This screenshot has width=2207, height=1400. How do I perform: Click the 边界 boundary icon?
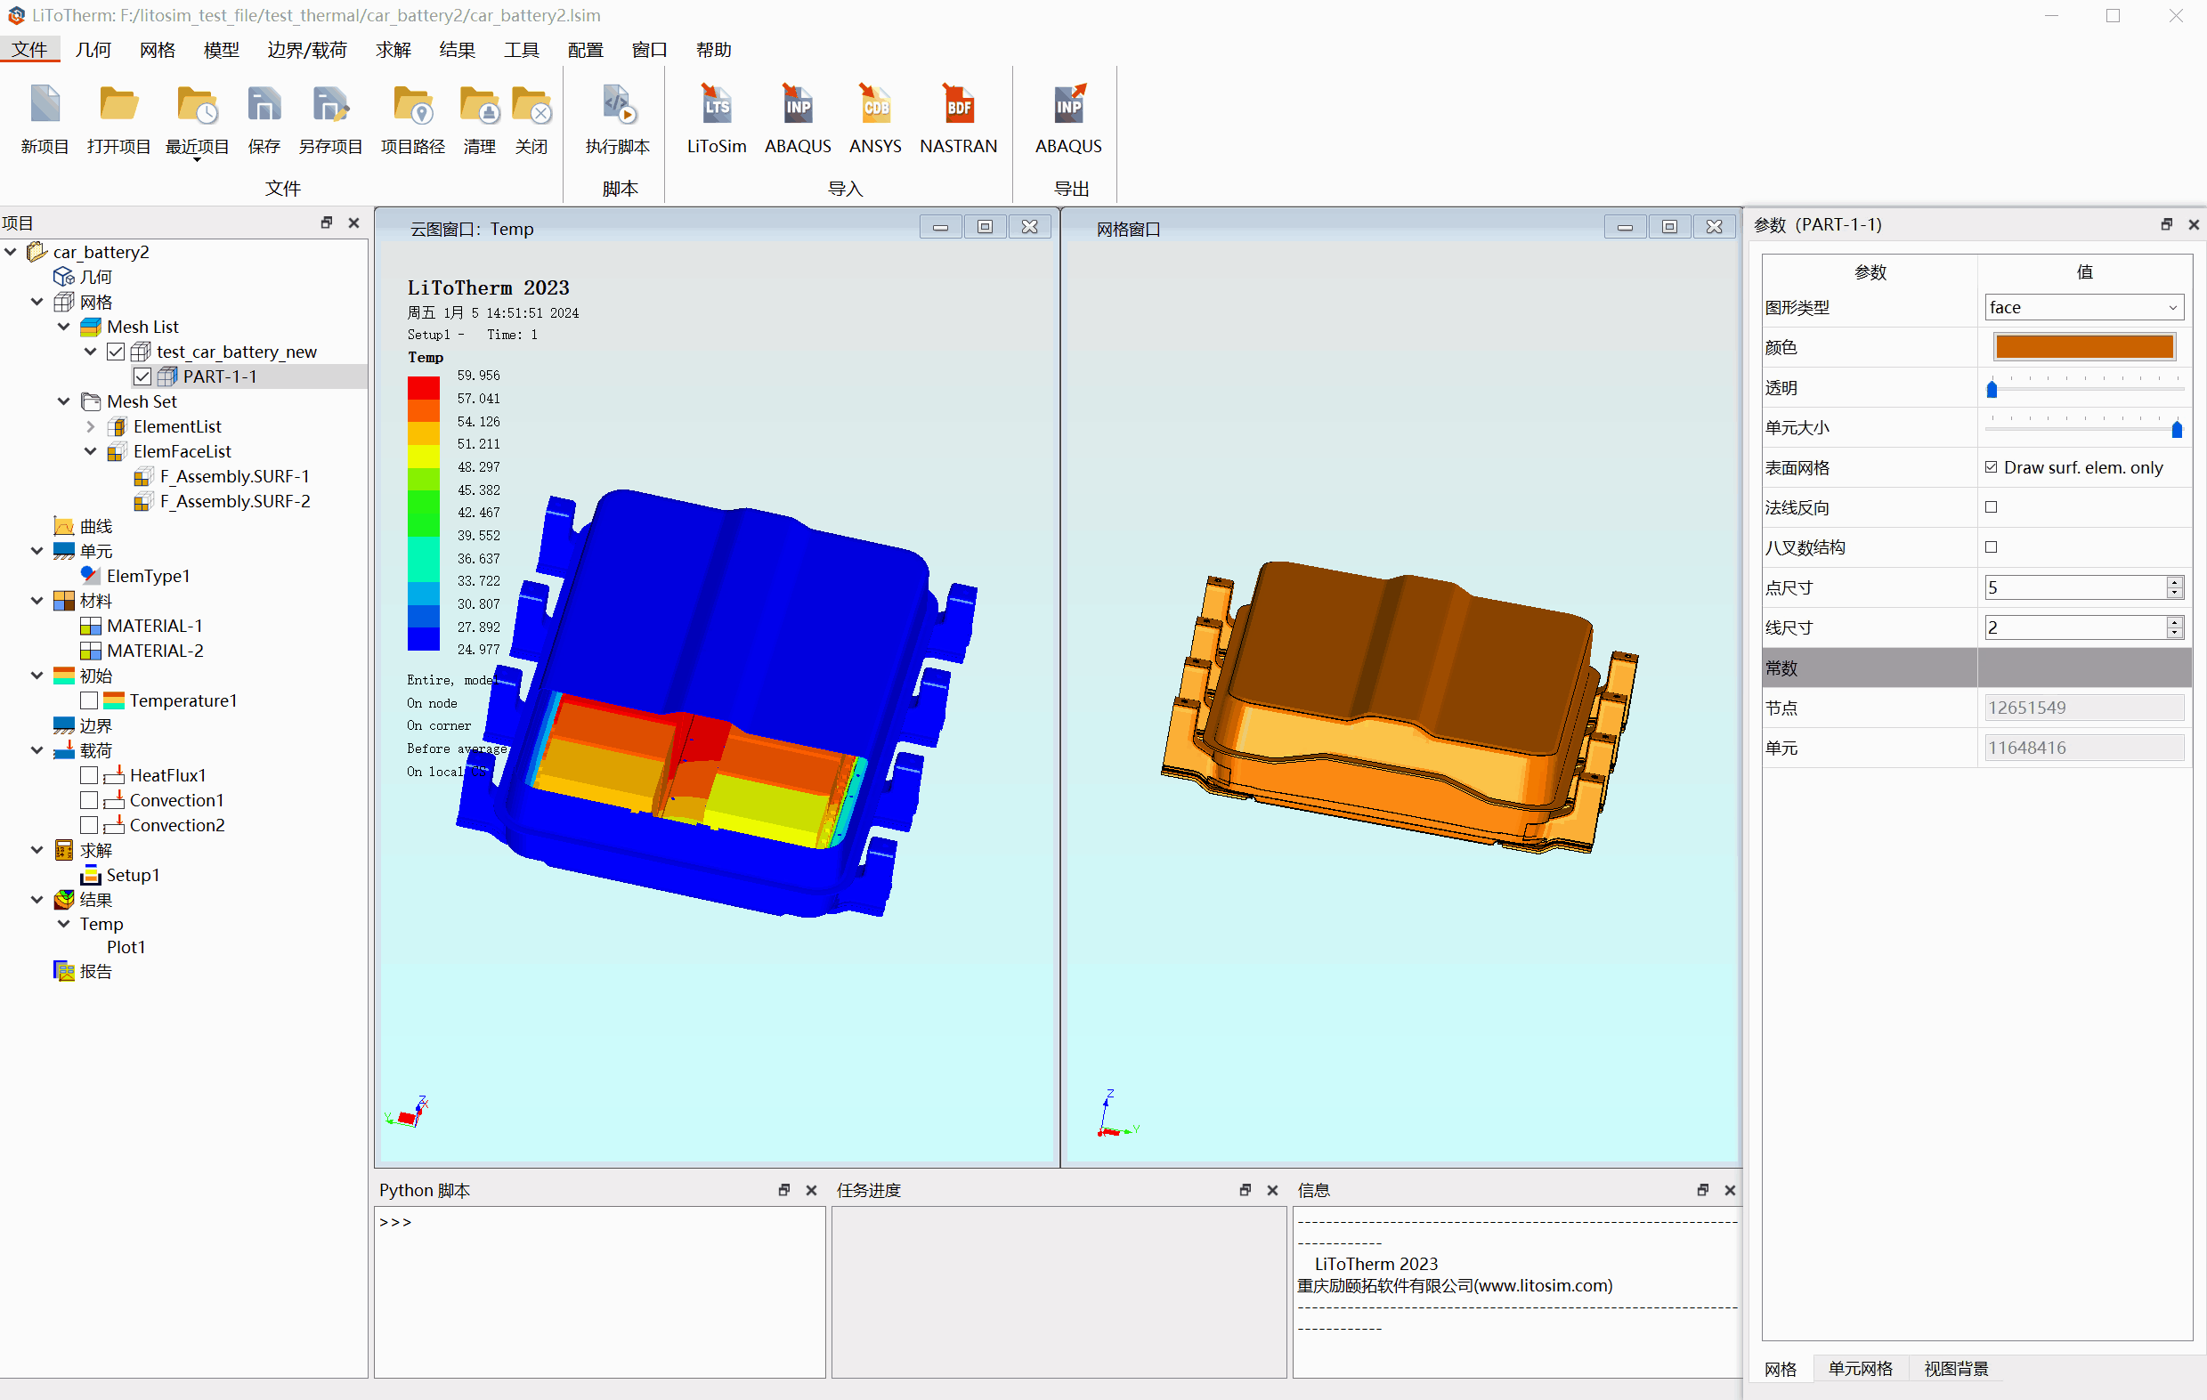[x=63, y=725]
